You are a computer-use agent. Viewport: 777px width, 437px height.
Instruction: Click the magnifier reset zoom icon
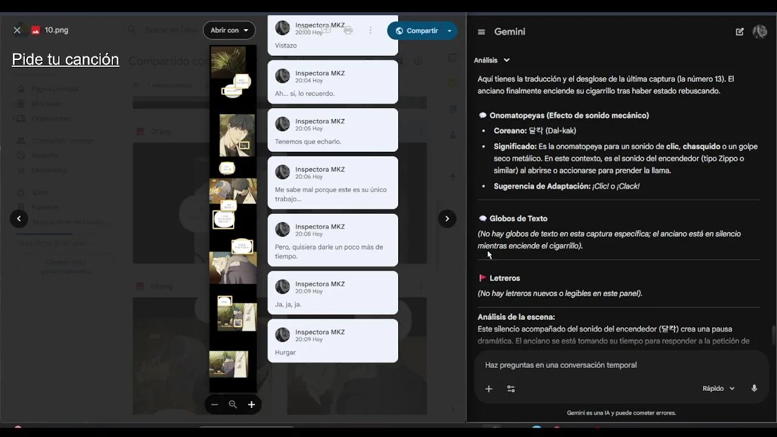[232, 404]
